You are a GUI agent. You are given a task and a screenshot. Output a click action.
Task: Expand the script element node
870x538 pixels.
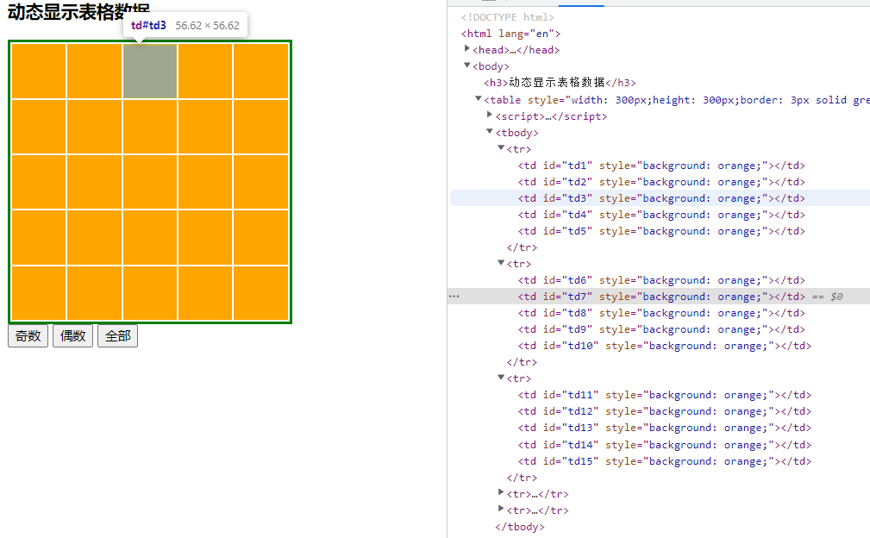coord(490,115)
